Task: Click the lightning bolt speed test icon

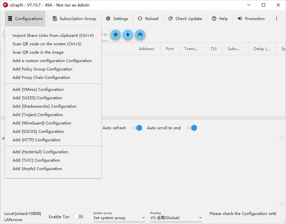Action: [128, 35]
